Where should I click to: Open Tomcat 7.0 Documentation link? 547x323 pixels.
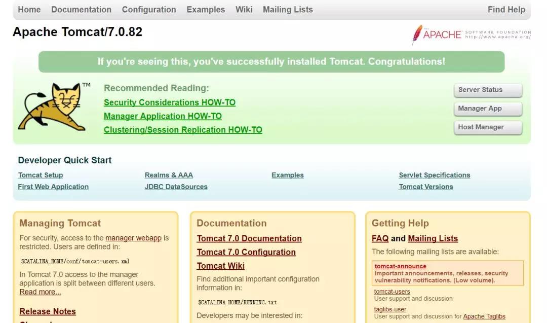249,238
